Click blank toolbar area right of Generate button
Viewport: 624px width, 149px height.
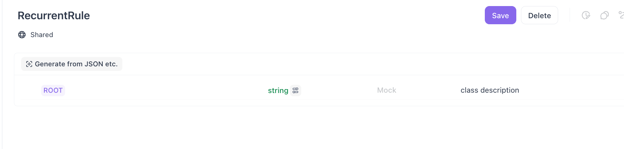tap(322, 64)
